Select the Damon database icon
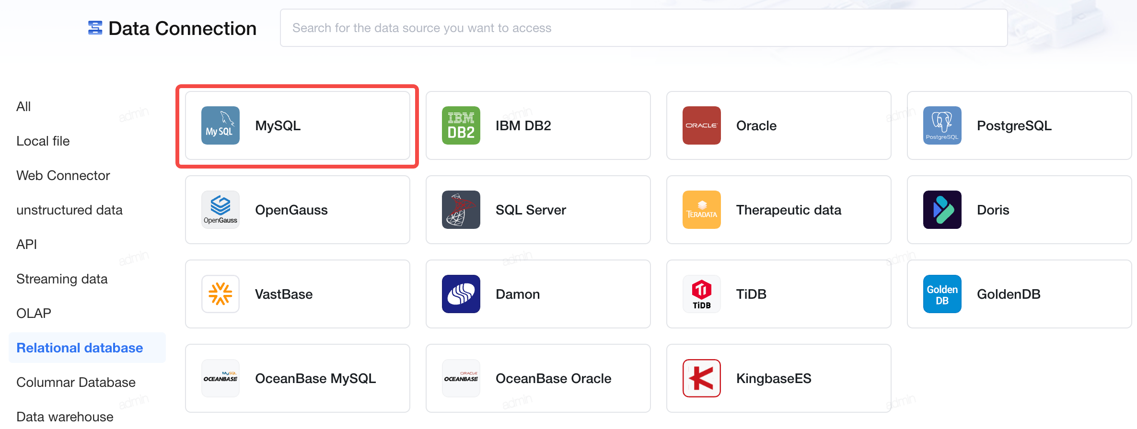 click(x=461, y=294)
